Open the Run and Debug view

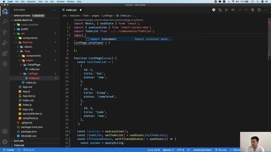click(x=5, y=43)
